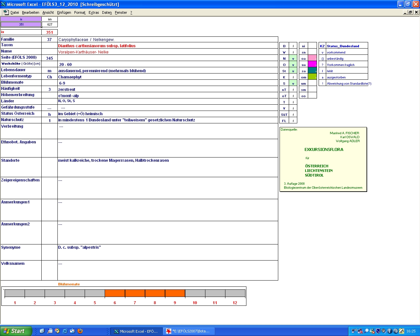
Task: Select the green v cell next to N
Action: [293, 58]
